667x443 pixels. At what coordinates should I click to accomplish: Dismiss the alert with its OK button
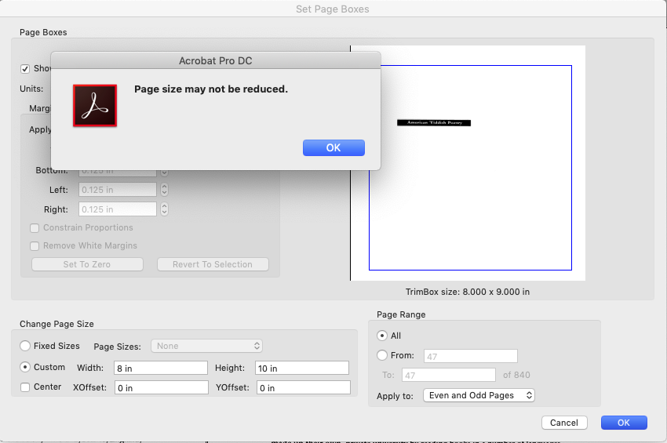point(333,147)
